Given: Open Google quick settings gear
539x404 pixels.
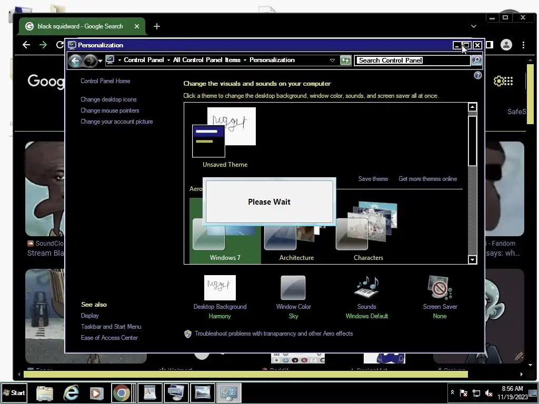Looking at the screenshot, I should click(498, 81).
